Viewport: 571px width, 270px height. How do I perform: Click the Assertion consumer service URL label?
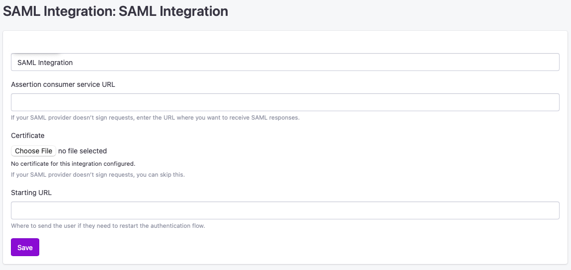[x=63, y=84]
